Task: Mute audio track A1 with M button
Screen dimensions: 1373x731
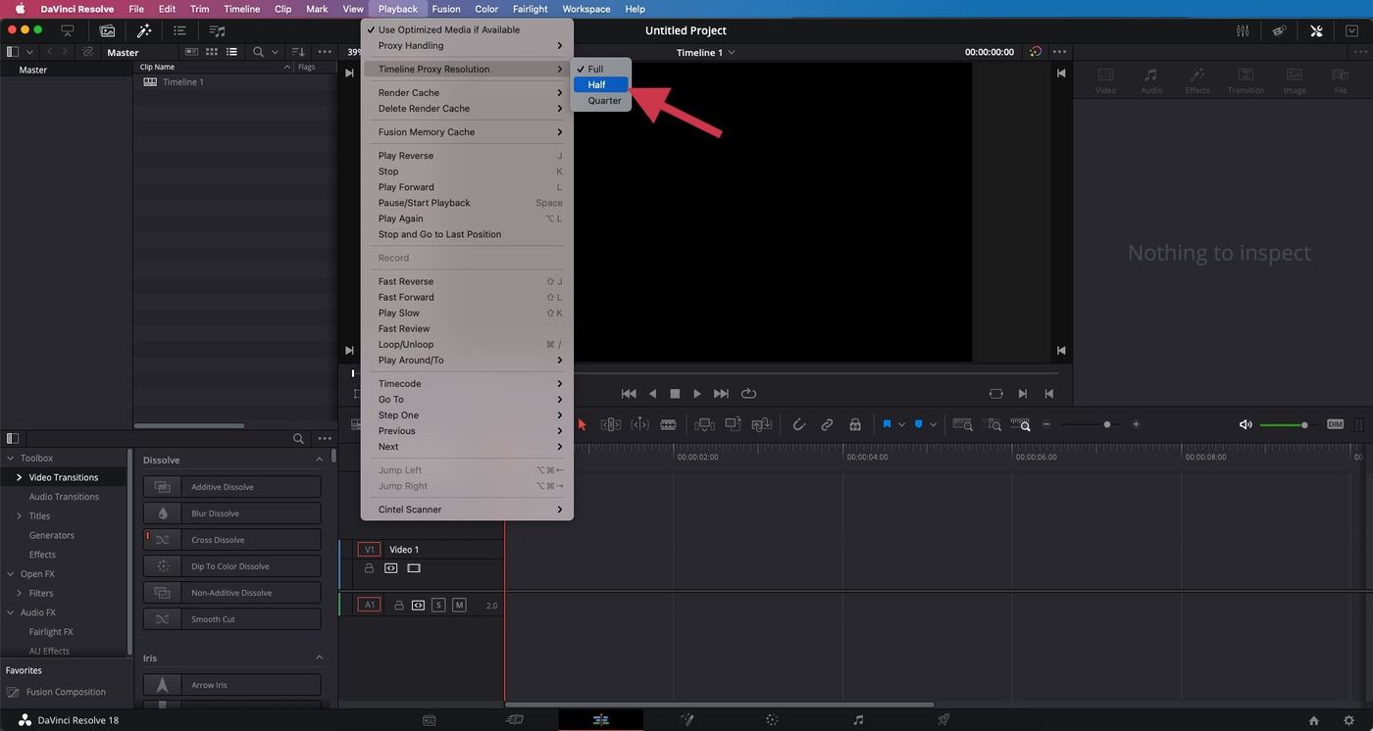Action: [x=459, y=606]
